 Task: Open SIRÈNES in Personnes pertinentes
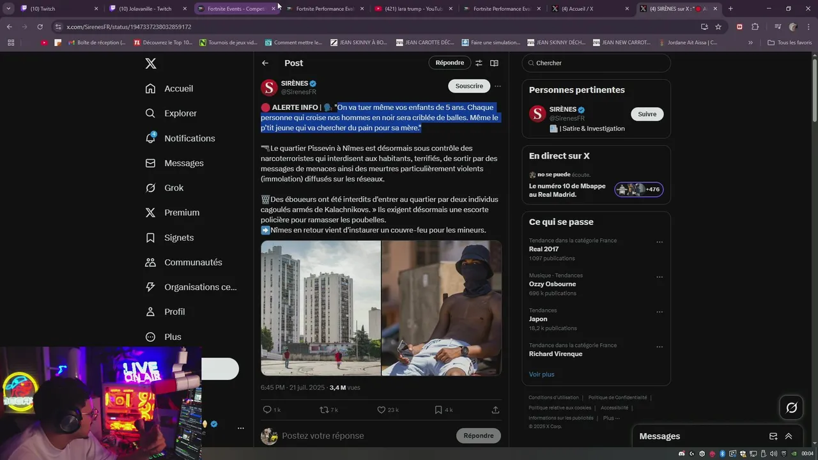(x=563, y=109)
